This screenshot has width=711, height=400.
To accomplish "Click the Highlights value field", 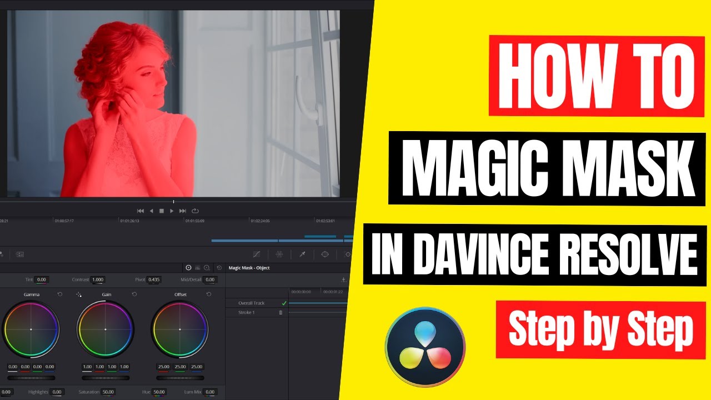I will pyautogui.click(x=57, y=392).
